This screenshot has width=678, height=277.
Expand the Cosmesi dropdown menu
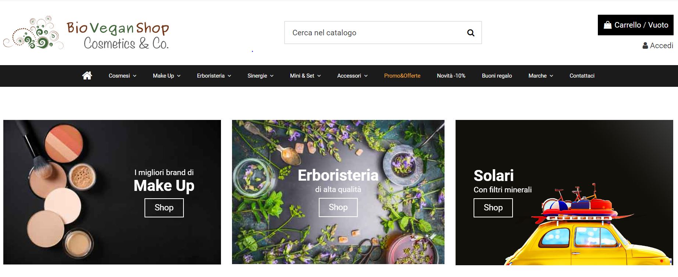click(122, 76)
